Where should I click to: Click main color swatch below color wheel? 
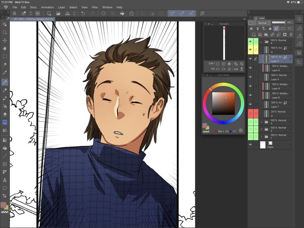click(205, 126)
